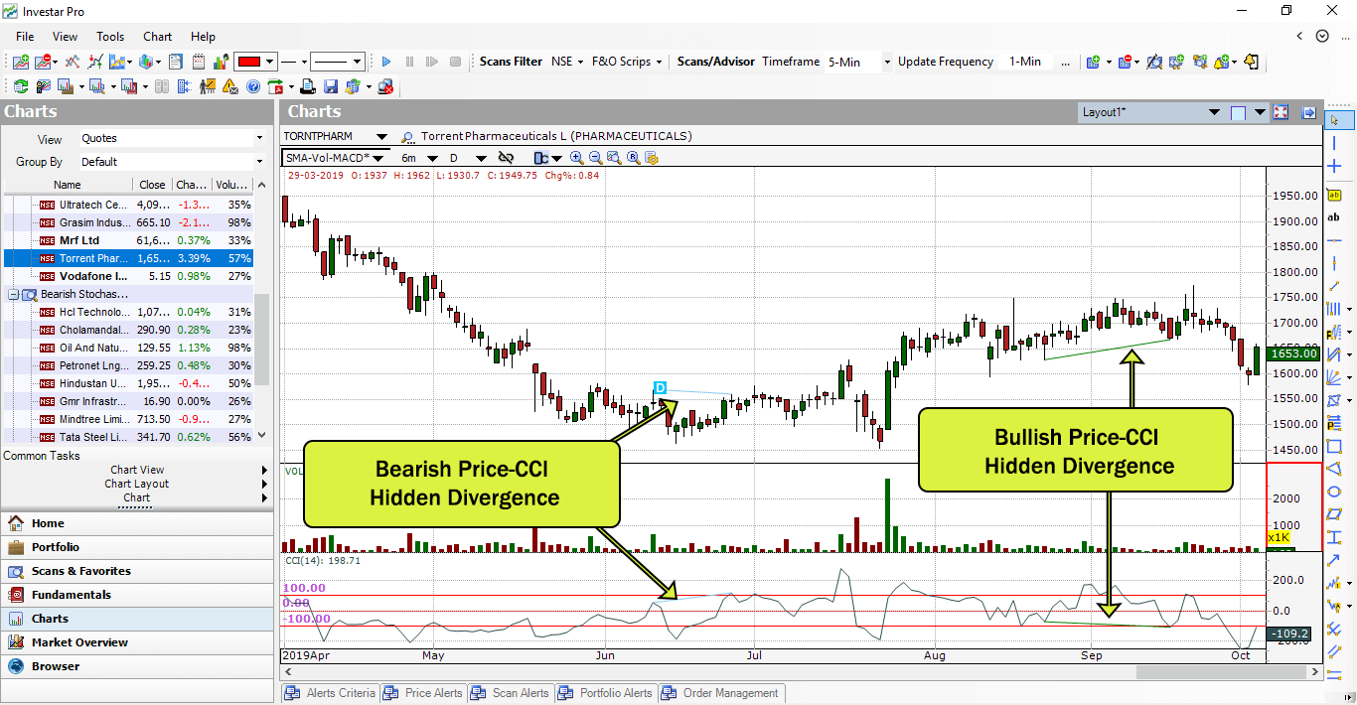Open the Layout1 dropdown
1357x705 pixels.
[x=1213, y=113]
